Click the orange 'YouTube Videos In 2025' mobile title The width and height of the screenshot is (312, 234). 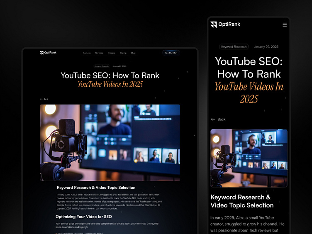pos(249,93)
